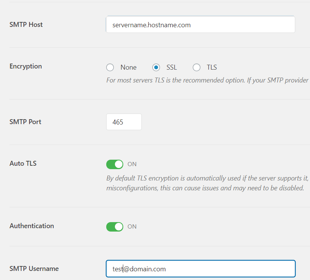Click the 'By default TLS encryption' description text

click(208, 183)
